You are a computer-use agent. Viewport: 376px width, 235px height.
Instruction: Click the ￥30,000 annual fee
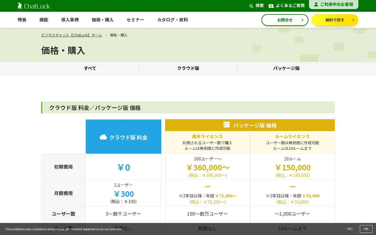311,196
